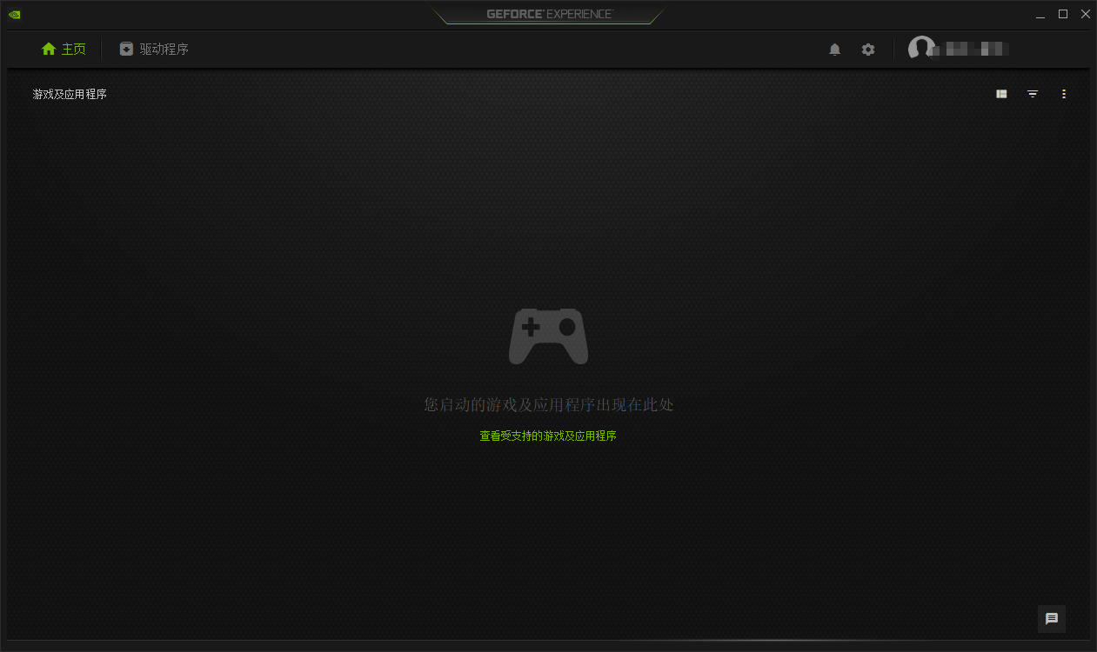Viewport: 1097px width, 652px height.
Task: Click the NVIDIA logo in the title bar
Action: pos(14,14)
